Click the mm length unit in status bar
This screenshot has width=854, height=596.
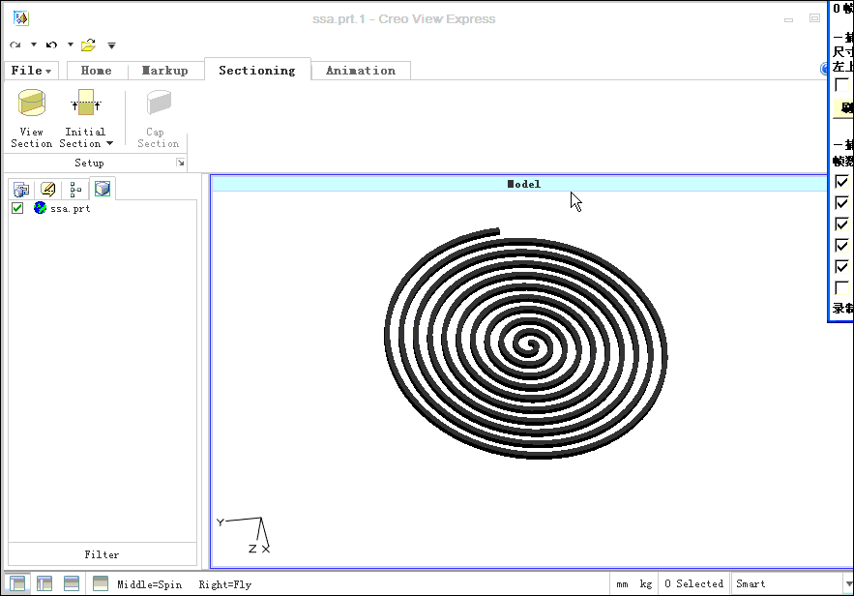pyautogui.click(x=622, y=583)
